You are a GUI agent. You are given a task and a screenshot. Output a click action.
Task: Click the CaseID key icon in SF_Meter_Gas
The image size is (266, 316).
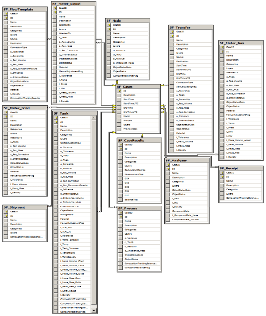pos(222,47)
